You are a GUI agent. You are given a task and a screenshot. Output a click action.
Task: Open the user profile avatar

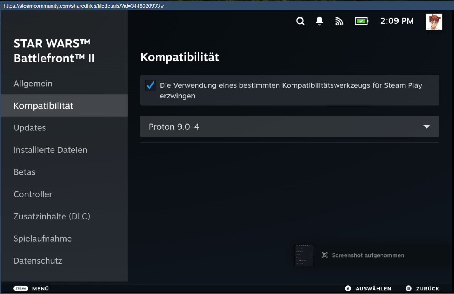[434, 22]
